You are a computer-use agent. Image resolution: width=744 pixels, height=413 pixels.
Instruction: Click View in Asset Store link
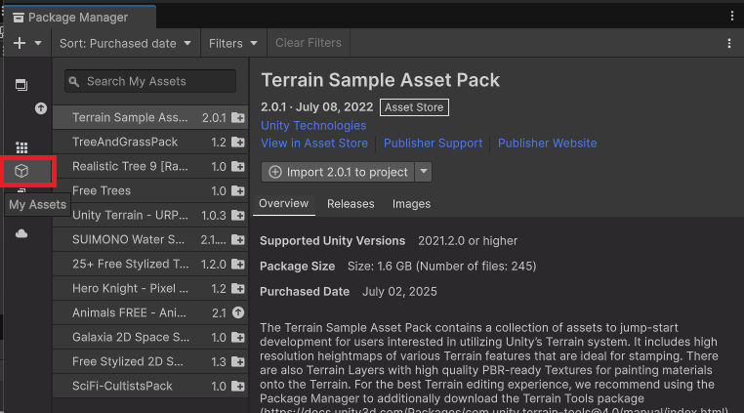click(x=314, y=144)
